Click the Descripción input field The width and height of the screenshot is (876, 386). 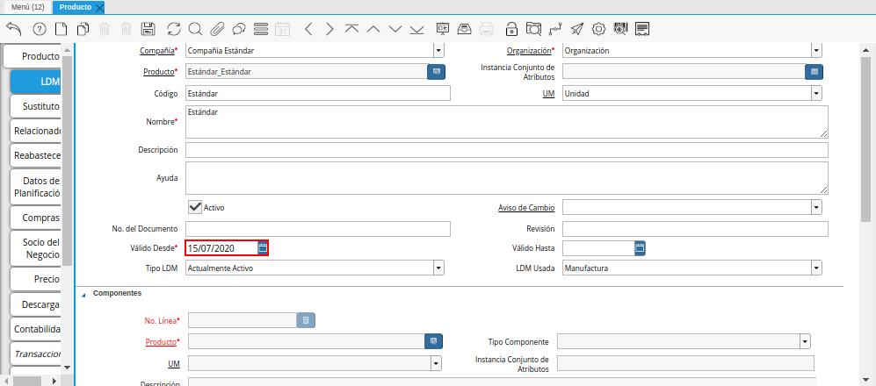click(x=506, y=150)
